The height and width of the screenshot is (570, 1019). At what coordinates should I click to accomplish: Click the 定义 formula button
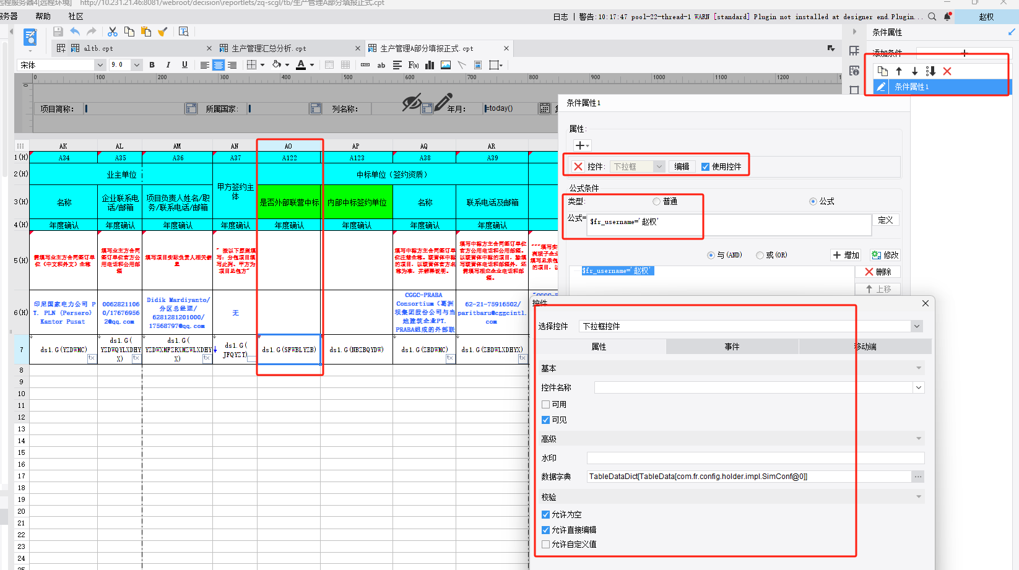pos(886,220)
